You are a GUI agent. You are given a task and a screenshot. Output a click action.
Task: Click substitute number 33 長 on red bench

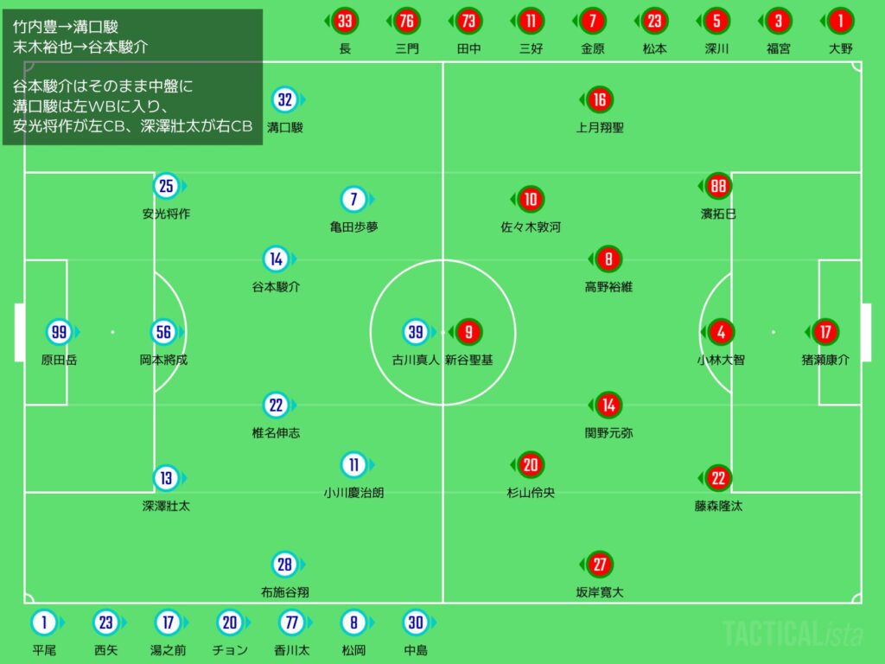click(x=346, y=21)
